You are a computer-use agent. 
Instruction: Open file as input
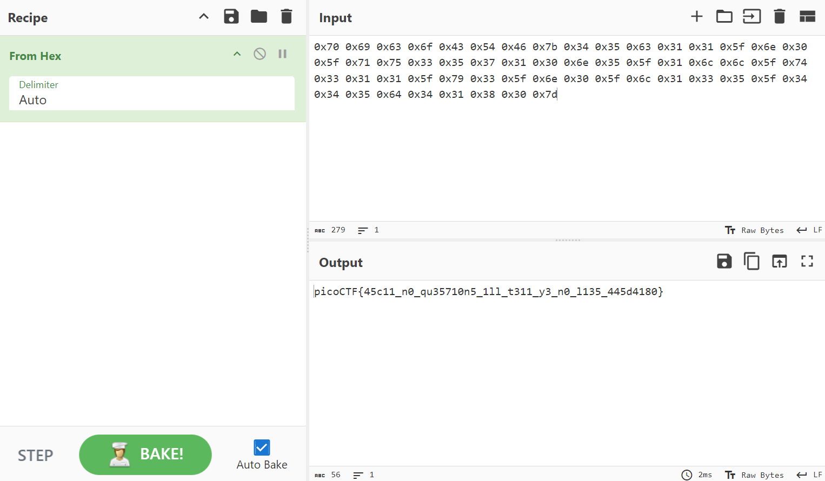click(751, 17)
